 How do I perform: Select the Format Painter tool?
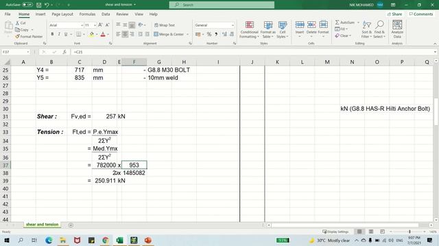coord(29,36)
